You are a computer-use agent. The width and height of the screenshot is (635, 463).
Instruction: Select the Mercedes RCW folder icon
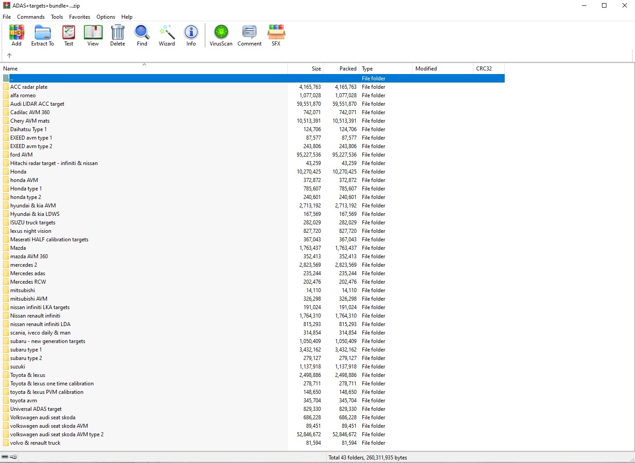point(6,282)
